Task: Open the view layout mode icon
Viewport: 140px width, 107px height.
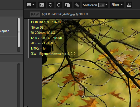Action: click(x=29, y=5)
